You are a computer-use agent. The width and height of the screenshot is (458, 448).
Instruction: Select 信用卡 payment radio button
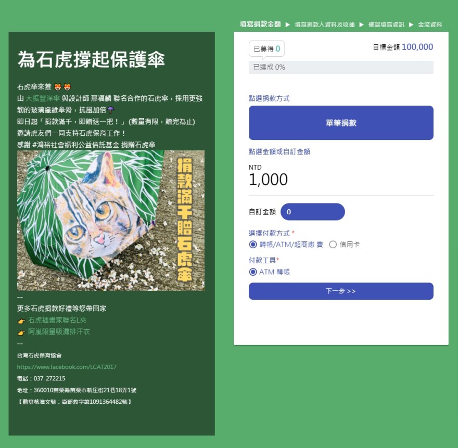coord(333,245)
